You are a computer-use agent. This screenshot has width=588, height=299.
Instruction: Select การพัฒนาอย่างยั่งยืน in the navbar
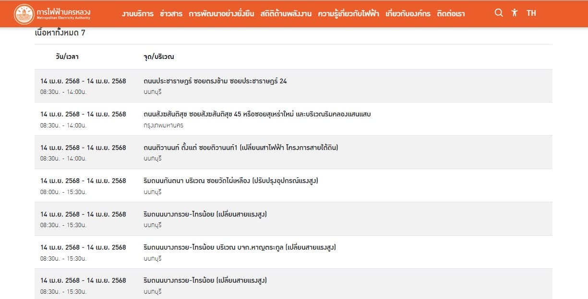coord(222,13)
